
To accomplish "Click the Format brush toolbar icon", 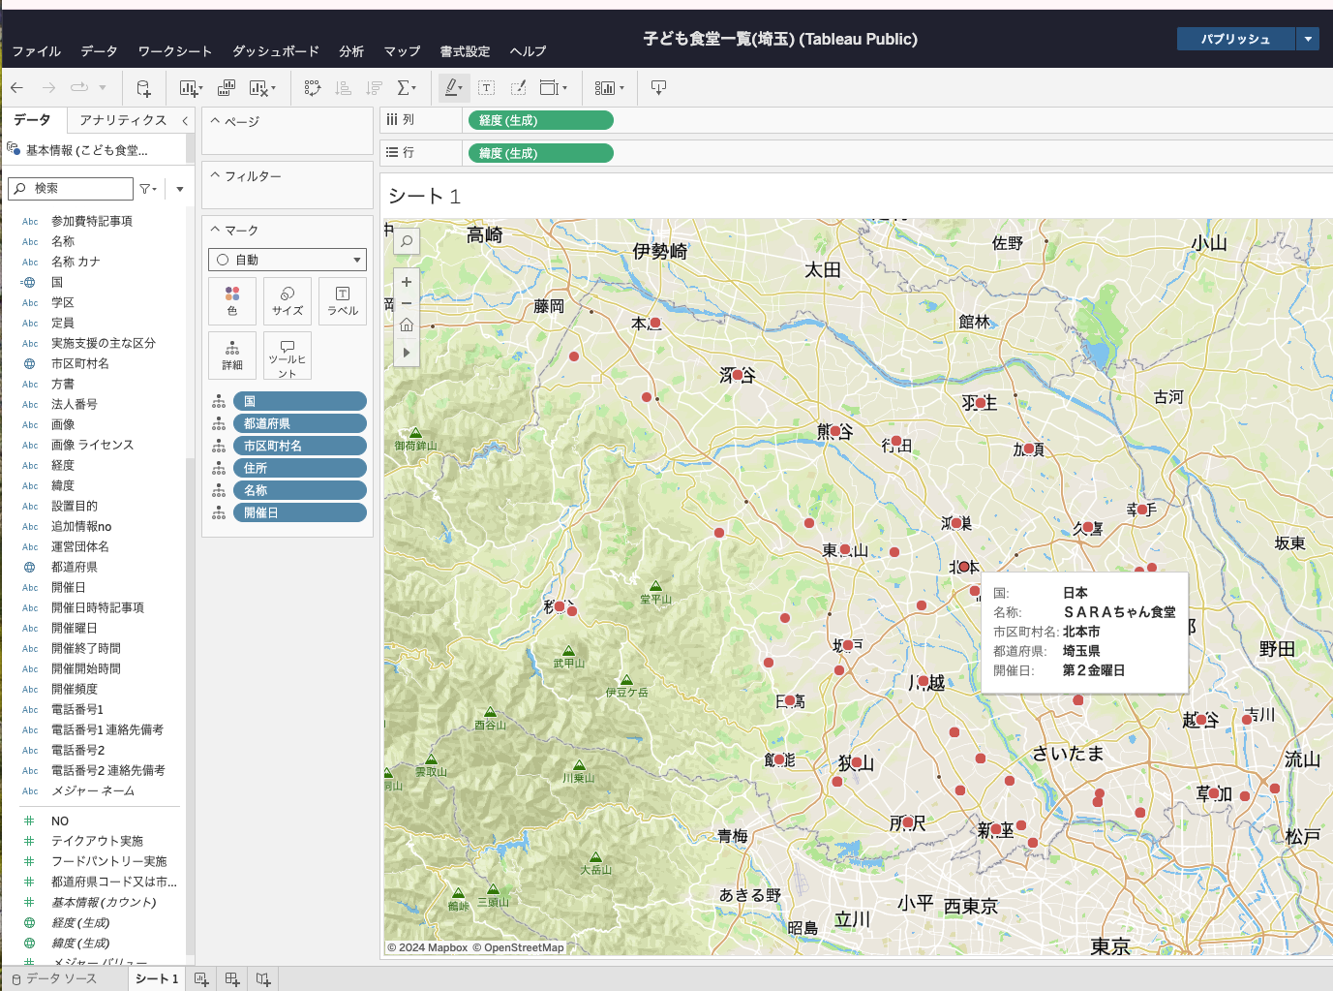I will point(519,88).
